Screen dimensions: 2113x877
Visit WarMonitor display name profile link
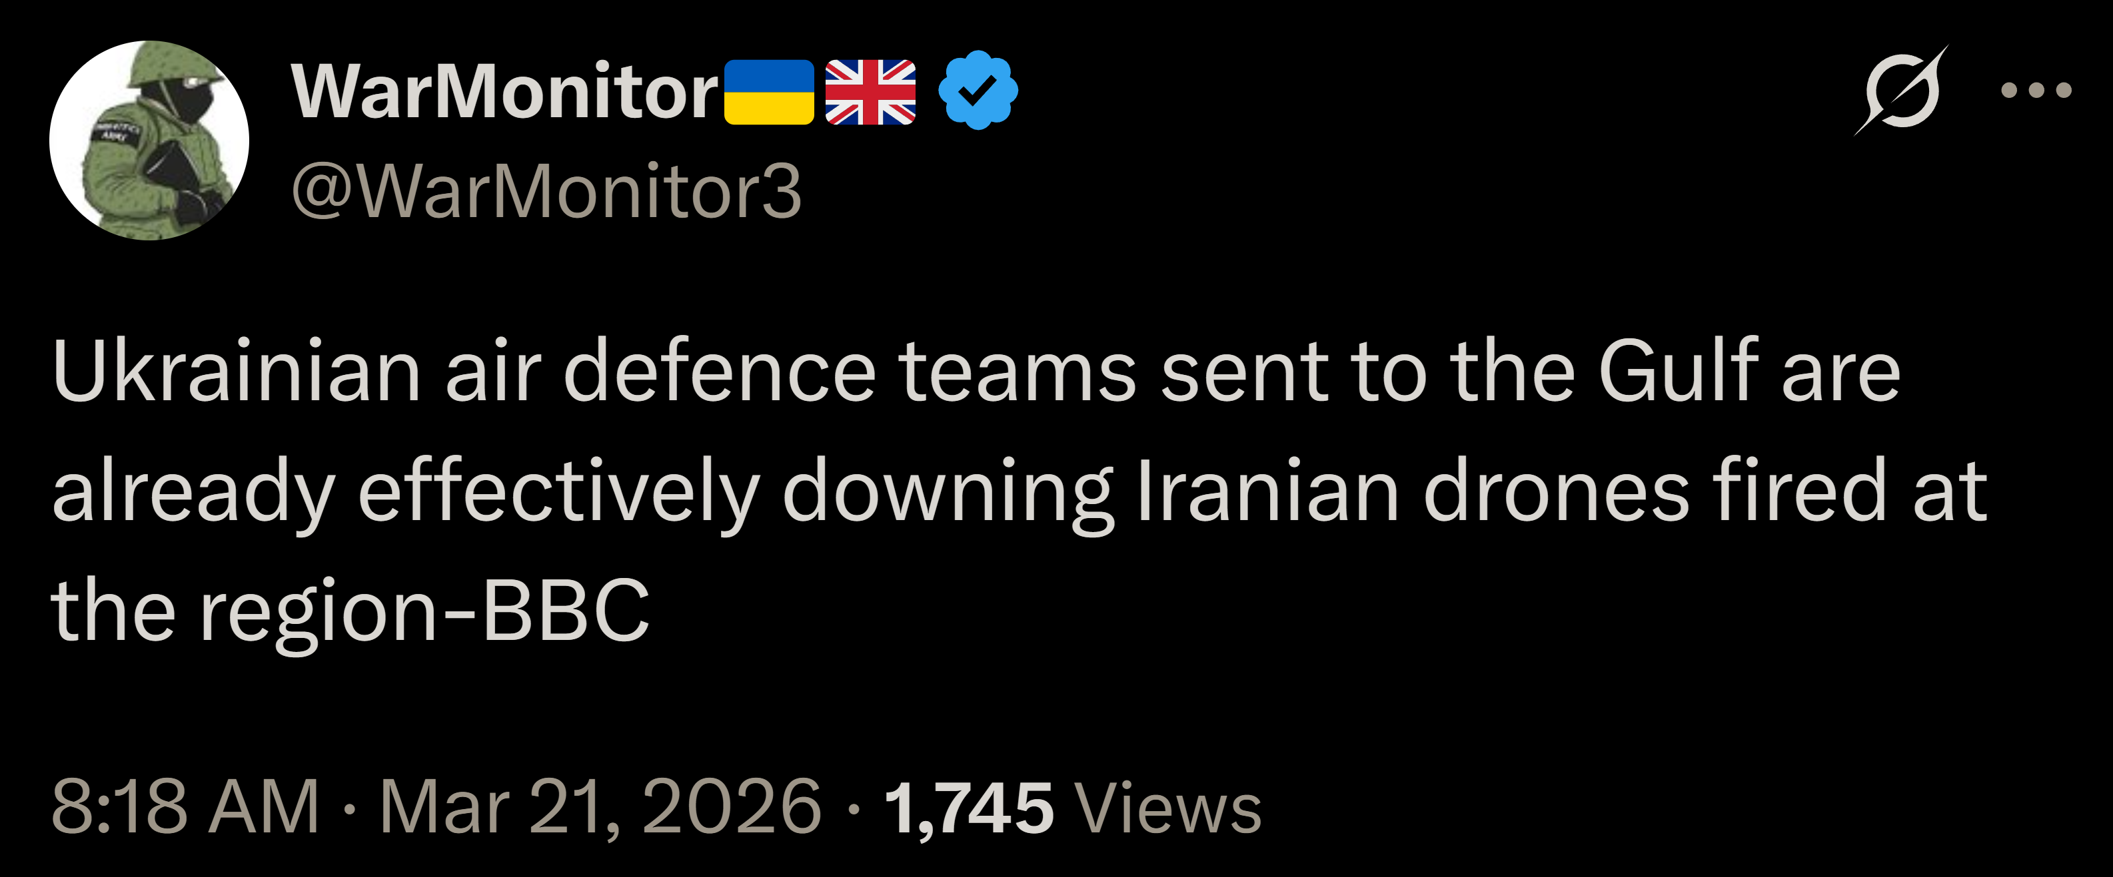(504, 92)
